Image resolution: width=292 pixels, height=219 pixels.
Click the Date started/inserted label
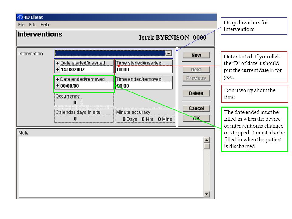click(x=83, y=63)
